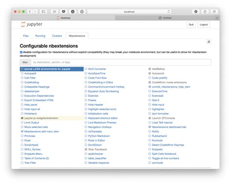Uncheck Nbextensions dashboard tab checkbox
This screenshot has height=184, width=231.
(x=150, y=127)
